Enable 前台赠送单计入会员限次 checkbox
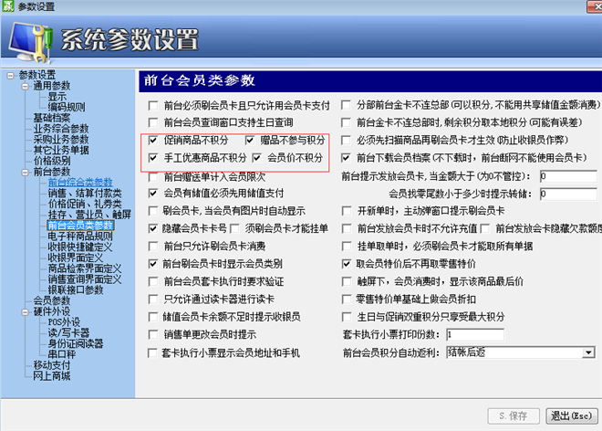This screenshot has height=431, width=602. 153,177
